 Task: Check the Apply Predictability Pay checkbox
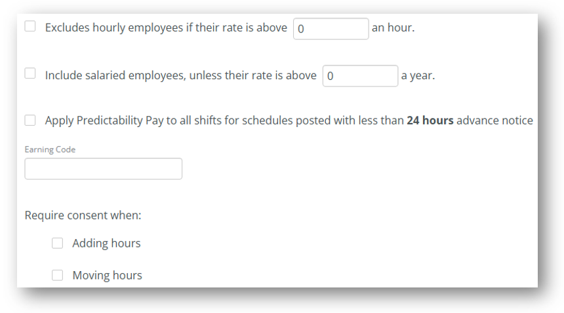pos(30,120)
